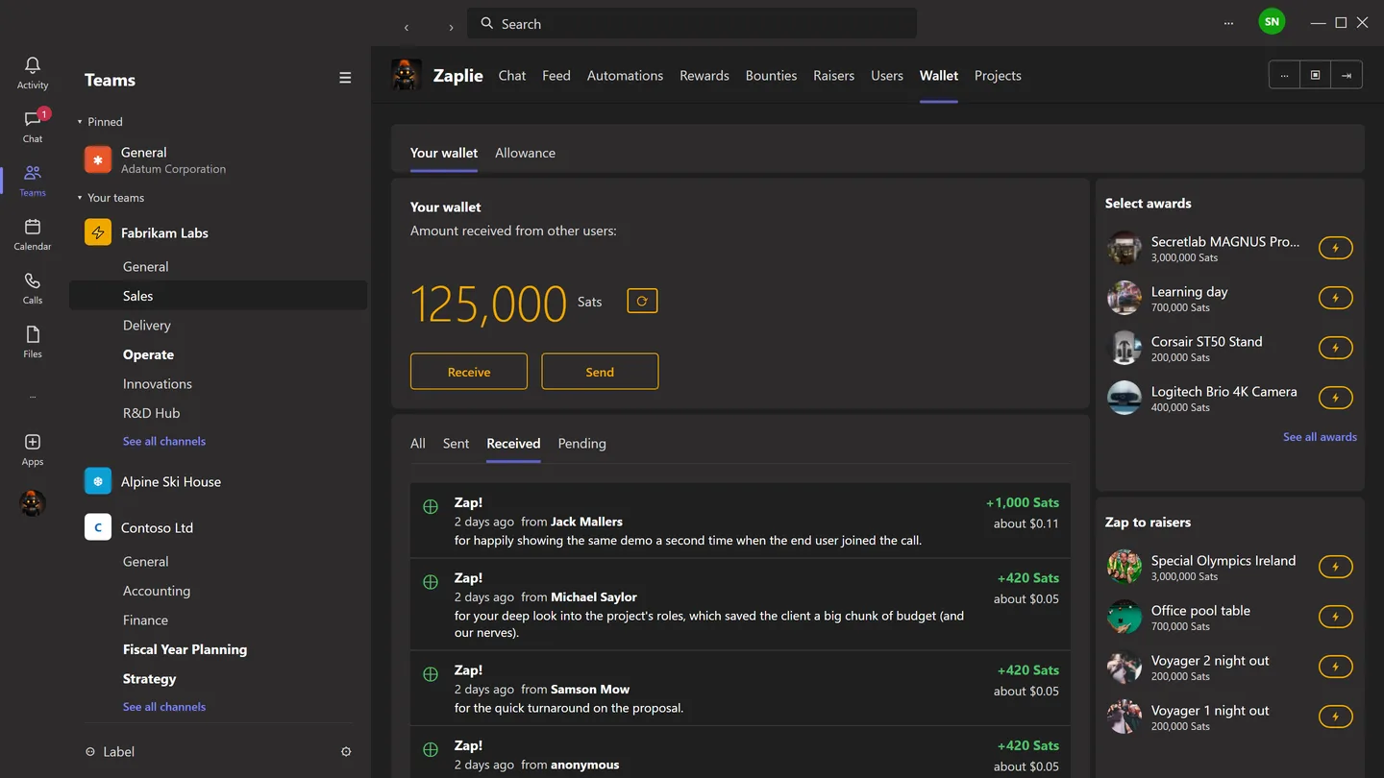Viewport: 1384px width, 778px height.
Task: Open the Apps store icon
Action: pos(33,449)
